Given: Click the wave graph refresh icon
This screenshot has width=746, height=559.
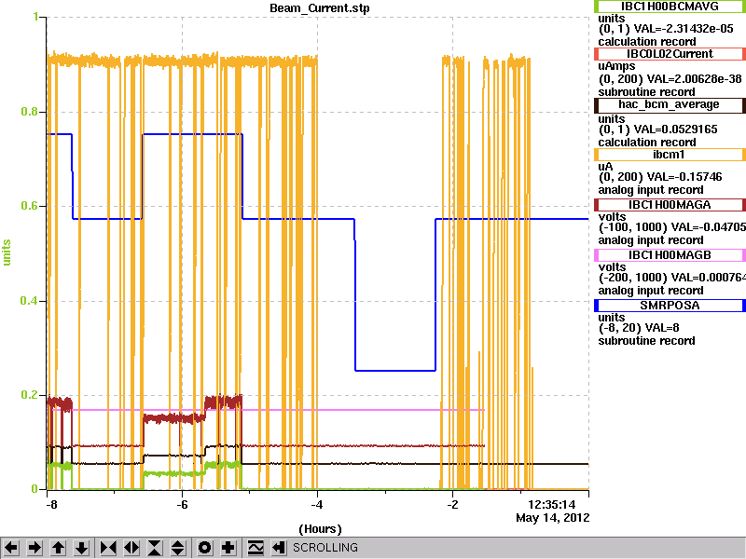Looking at the screenshot, I should (x=256, y=548).
